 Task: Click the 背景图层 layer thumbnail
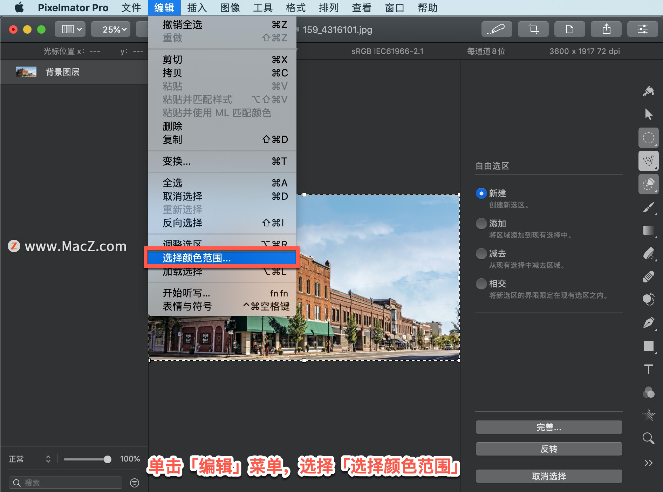coord(26,72)
